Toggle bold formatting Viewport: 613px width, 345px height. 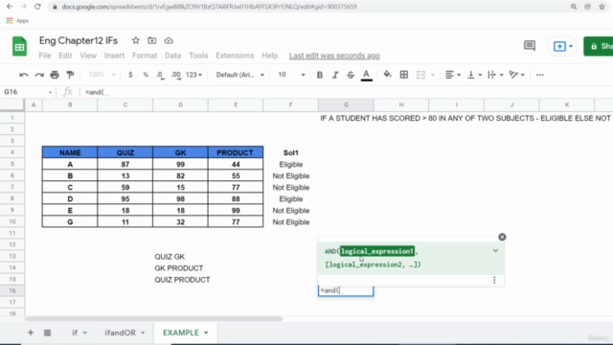319,75
